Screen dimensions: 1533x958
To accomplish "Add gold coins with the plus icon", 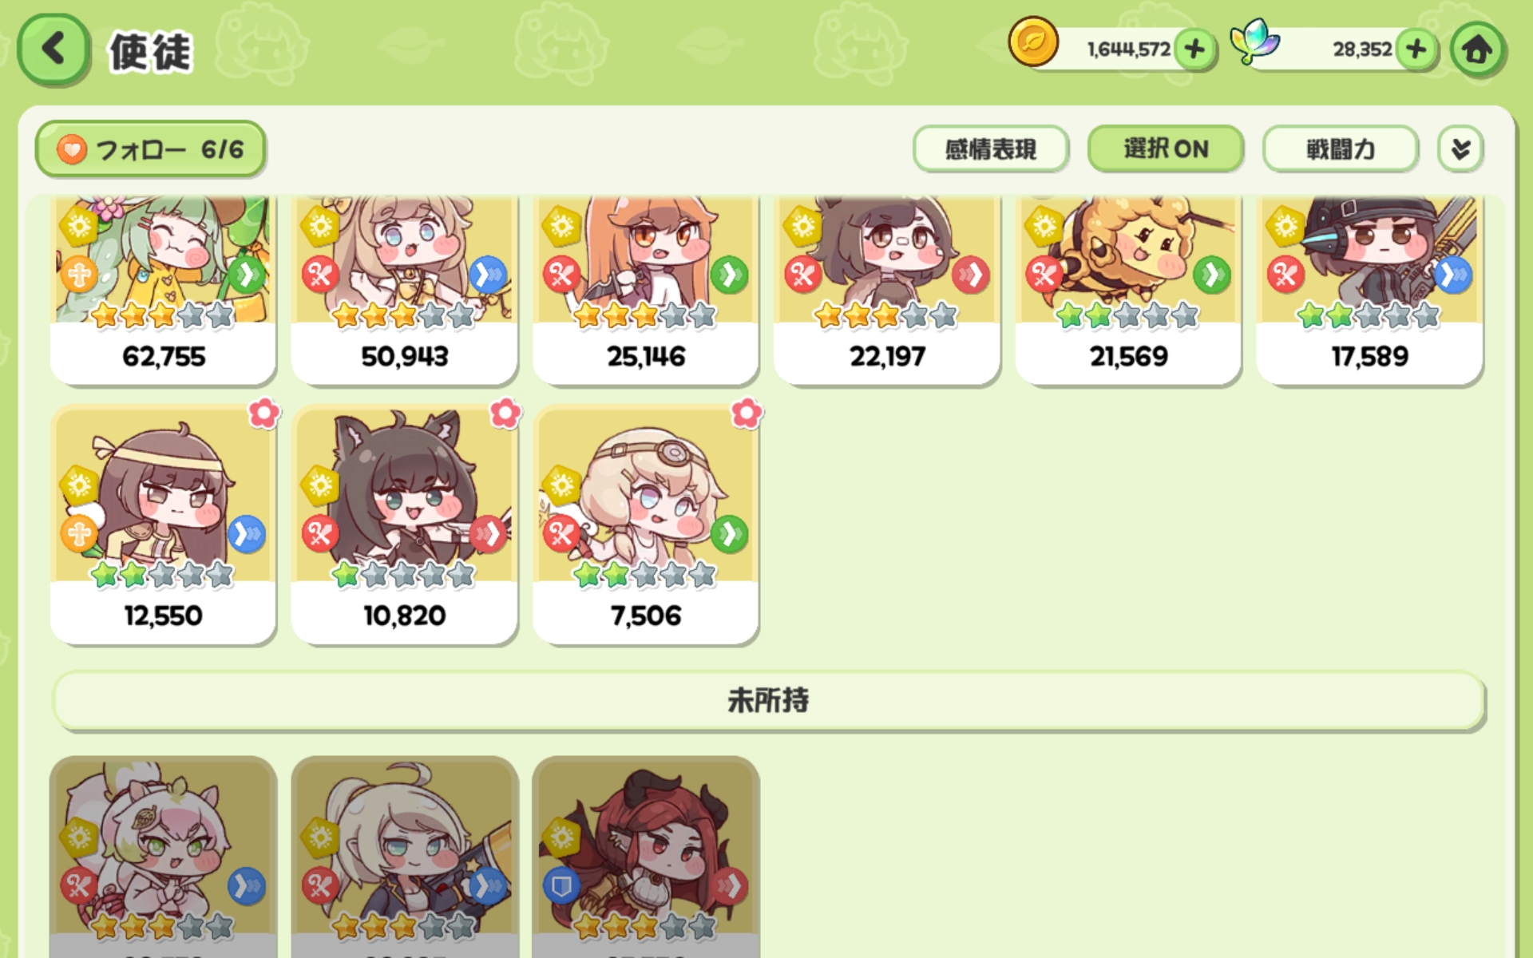I will 1195,49.
